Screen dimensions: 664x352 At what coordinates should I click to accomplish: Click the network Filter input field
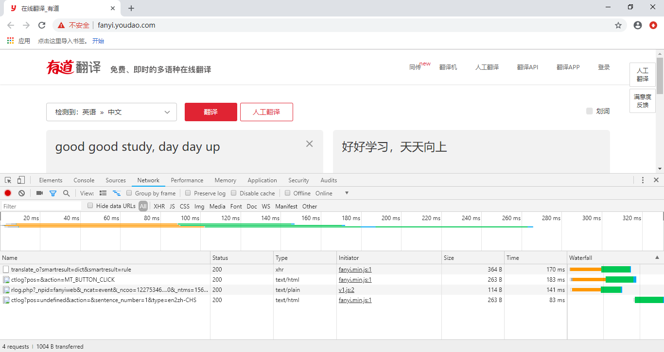[x=41, y=206]
